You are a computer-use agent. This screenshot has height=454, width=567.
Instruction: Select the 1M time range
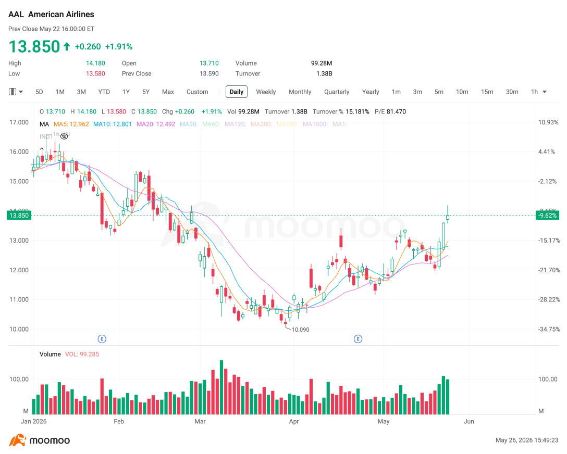[x=60, y=92]
